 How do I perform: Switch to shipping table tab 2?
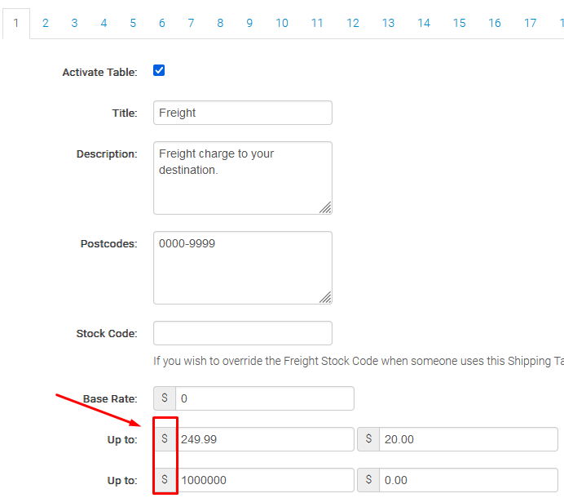[x=45, y=23]
